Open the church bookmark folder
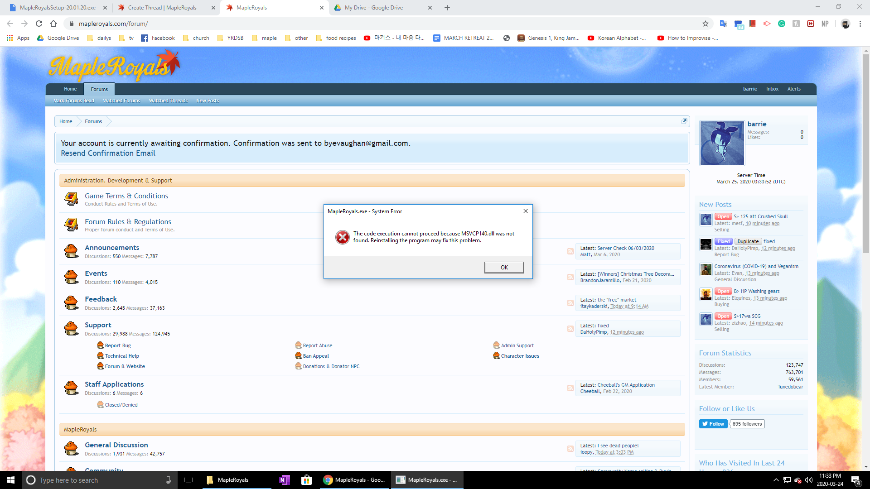 (196, 38)
